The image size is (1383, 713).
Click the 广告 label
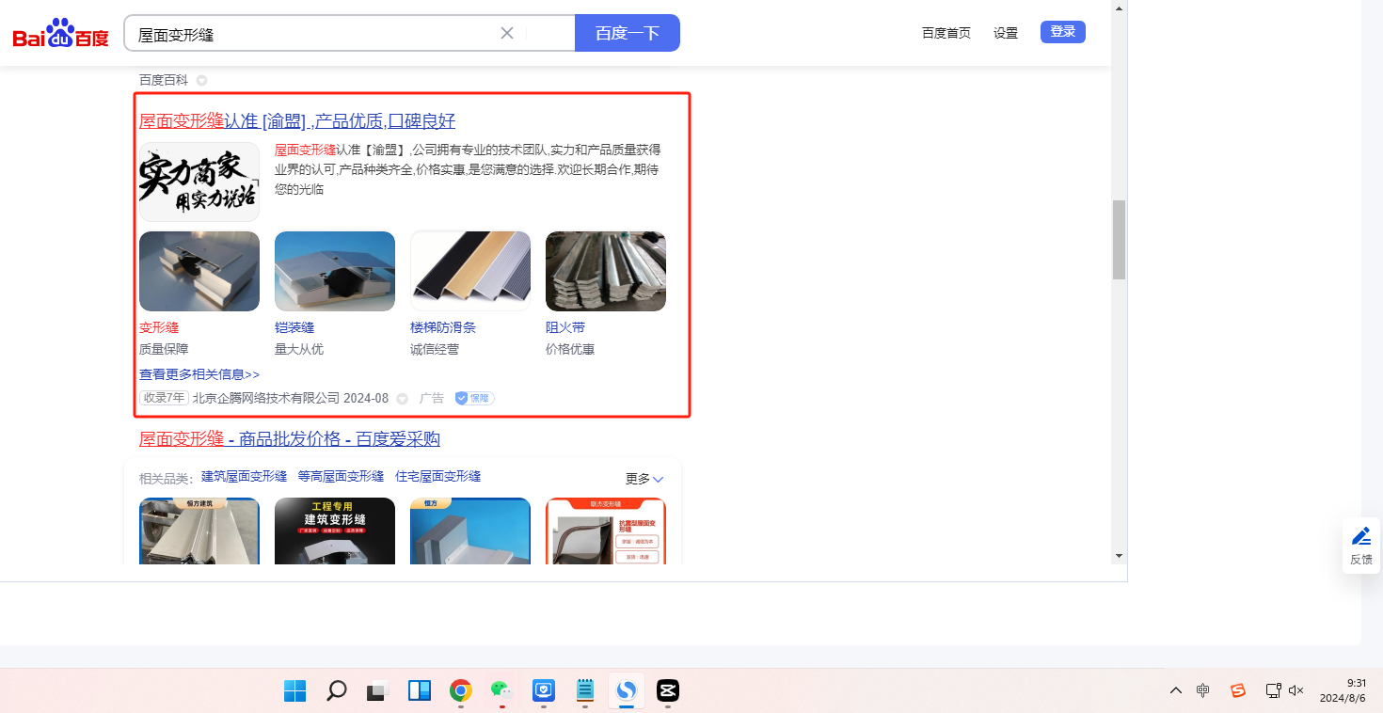pos(432,399)
